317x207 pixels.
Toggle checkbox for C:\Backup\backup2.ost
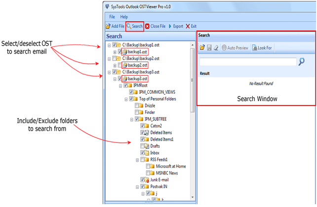114,58
